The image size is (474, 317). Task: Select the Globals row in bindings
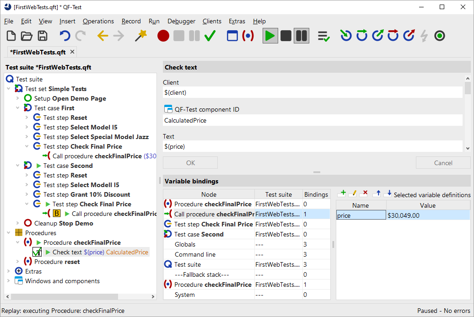(247, 244)
